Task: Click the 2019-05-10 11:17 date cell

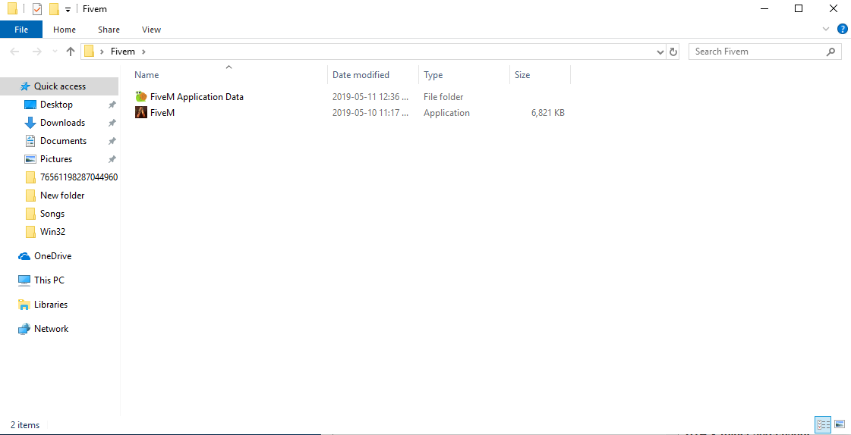Action: tap(370, 113)
